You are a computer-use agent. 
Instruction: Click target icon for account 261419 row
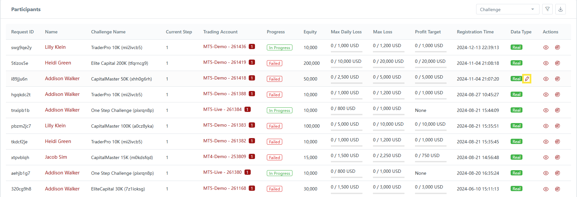click(558, 63)
